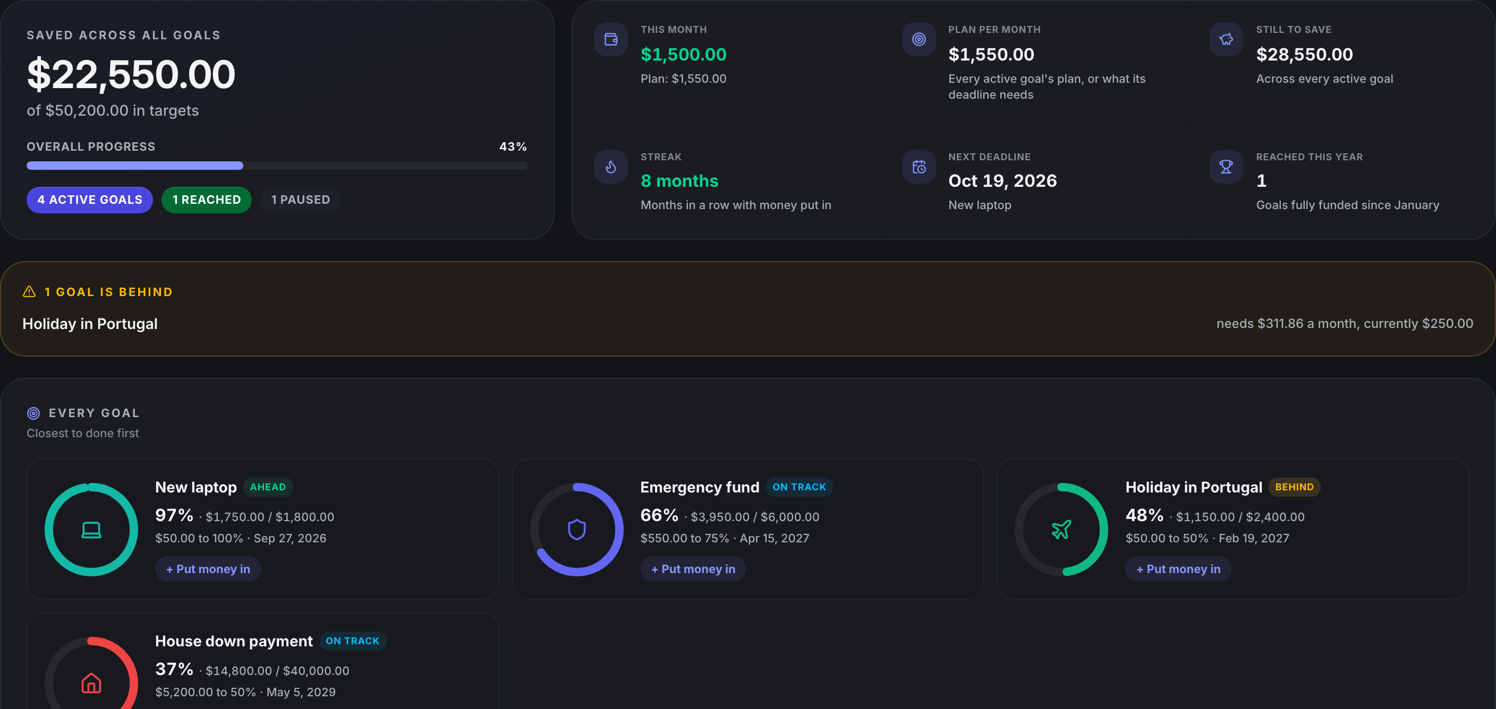Put money in the New laptop goal
Viewport: 1496px width, 709px height.
click(208, 569)
